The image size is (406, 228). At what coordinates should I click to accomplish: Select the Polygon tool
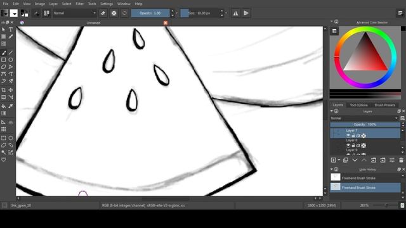click(x=4, y=67)
